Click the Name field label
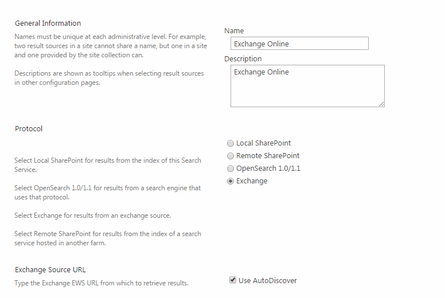This screenshot has height=298, width=445. click(234, 30)
